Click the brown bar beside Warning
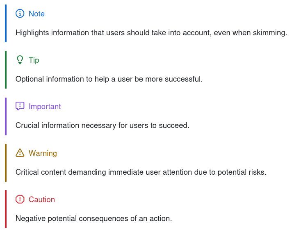301x235 pixels. (x=6, y=163)
